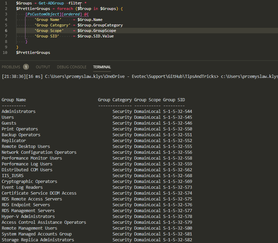This screenshot has height=243, width=278.
Task: Open the PROBLEMS panel tab
Action: [11, 67]
